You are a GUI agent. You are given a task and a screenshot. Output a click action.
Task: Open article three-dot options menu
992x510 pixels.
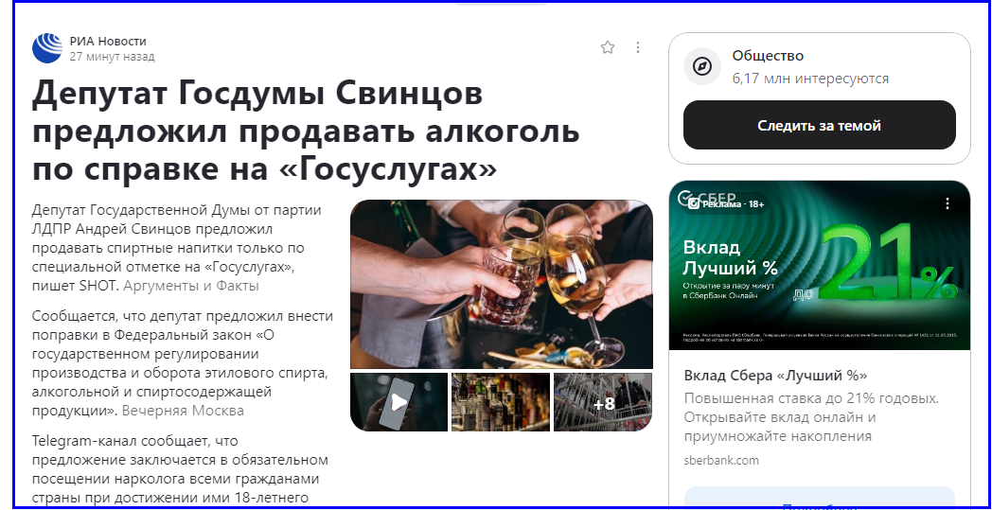click(638, 47)
